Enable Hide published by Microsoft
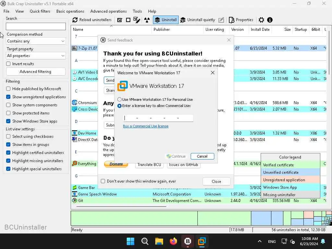This screenshot has height=249, width=332. pyautogui.click(x=8, y=89)
